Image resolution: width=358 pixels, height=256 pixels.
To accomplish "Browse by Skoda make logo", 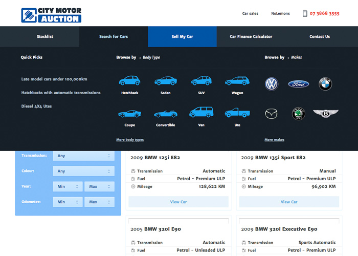I will click(298, 114).
